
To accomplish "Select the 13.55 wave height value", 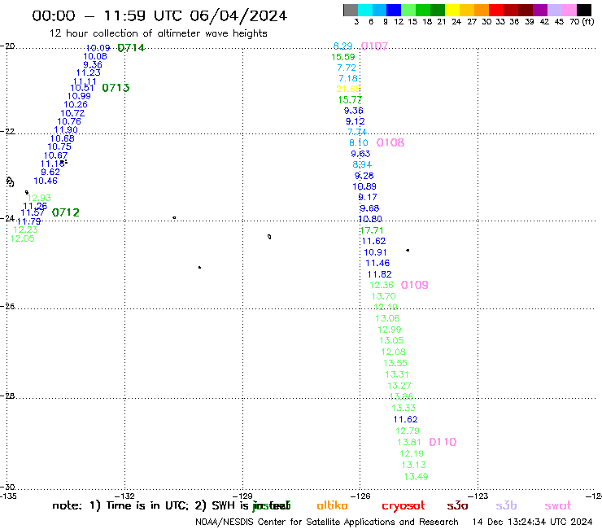I will 395,363.
